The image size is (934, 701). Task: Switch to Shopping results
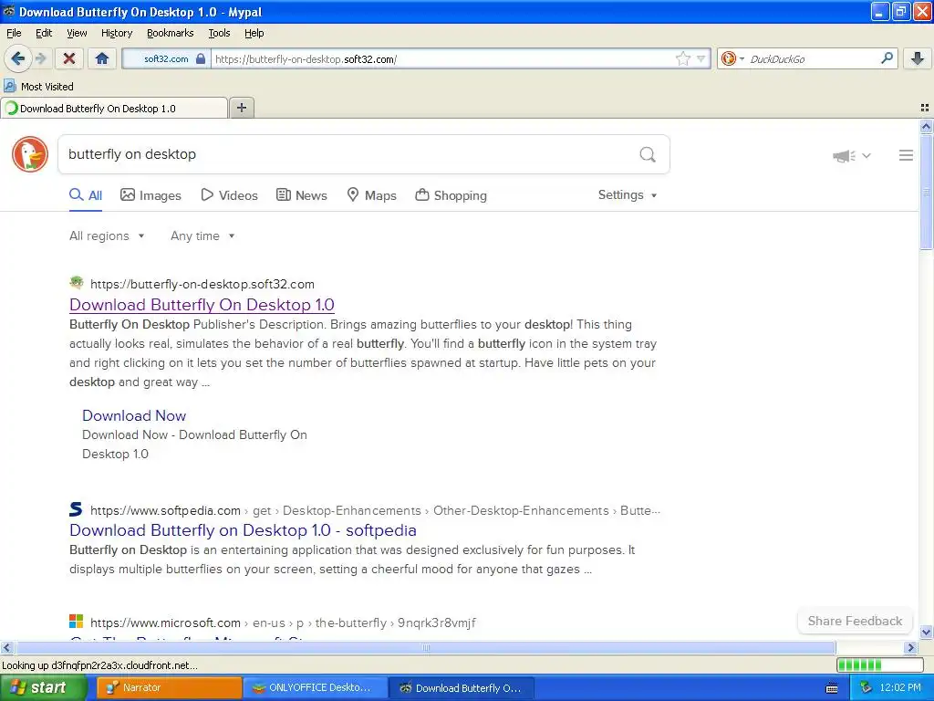point(451,195)
